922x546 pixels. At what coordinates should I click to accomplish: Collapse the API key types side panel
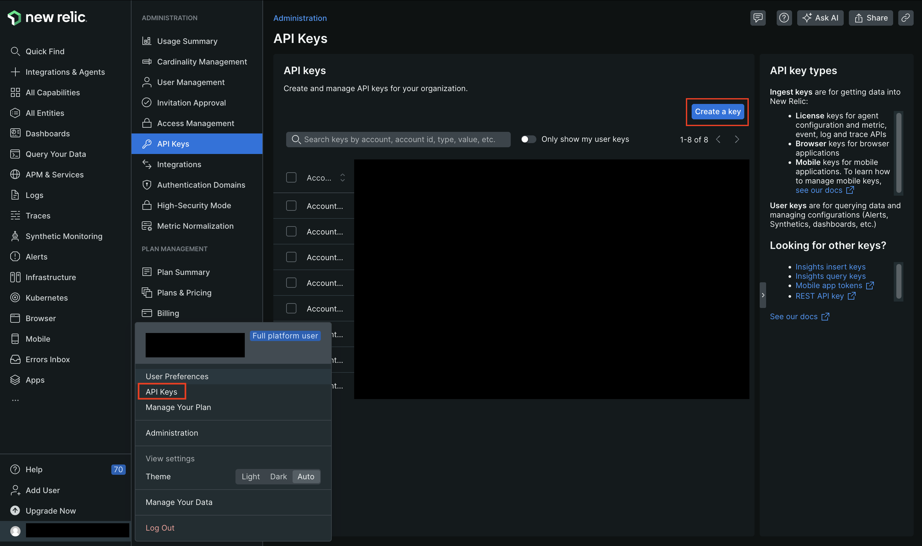(763, 295)
